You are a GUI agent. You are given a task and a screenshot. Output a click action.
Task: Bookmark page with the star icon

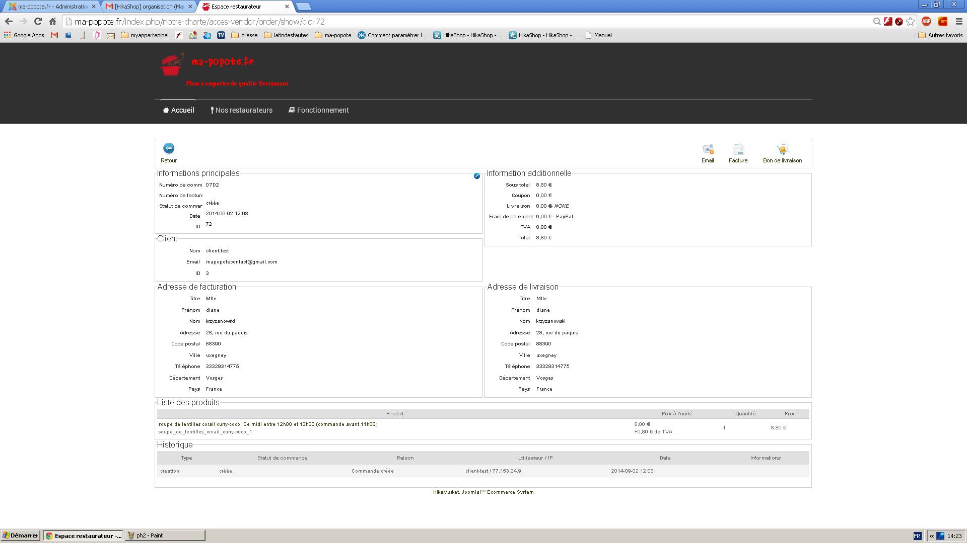click(x=910, y=22)
